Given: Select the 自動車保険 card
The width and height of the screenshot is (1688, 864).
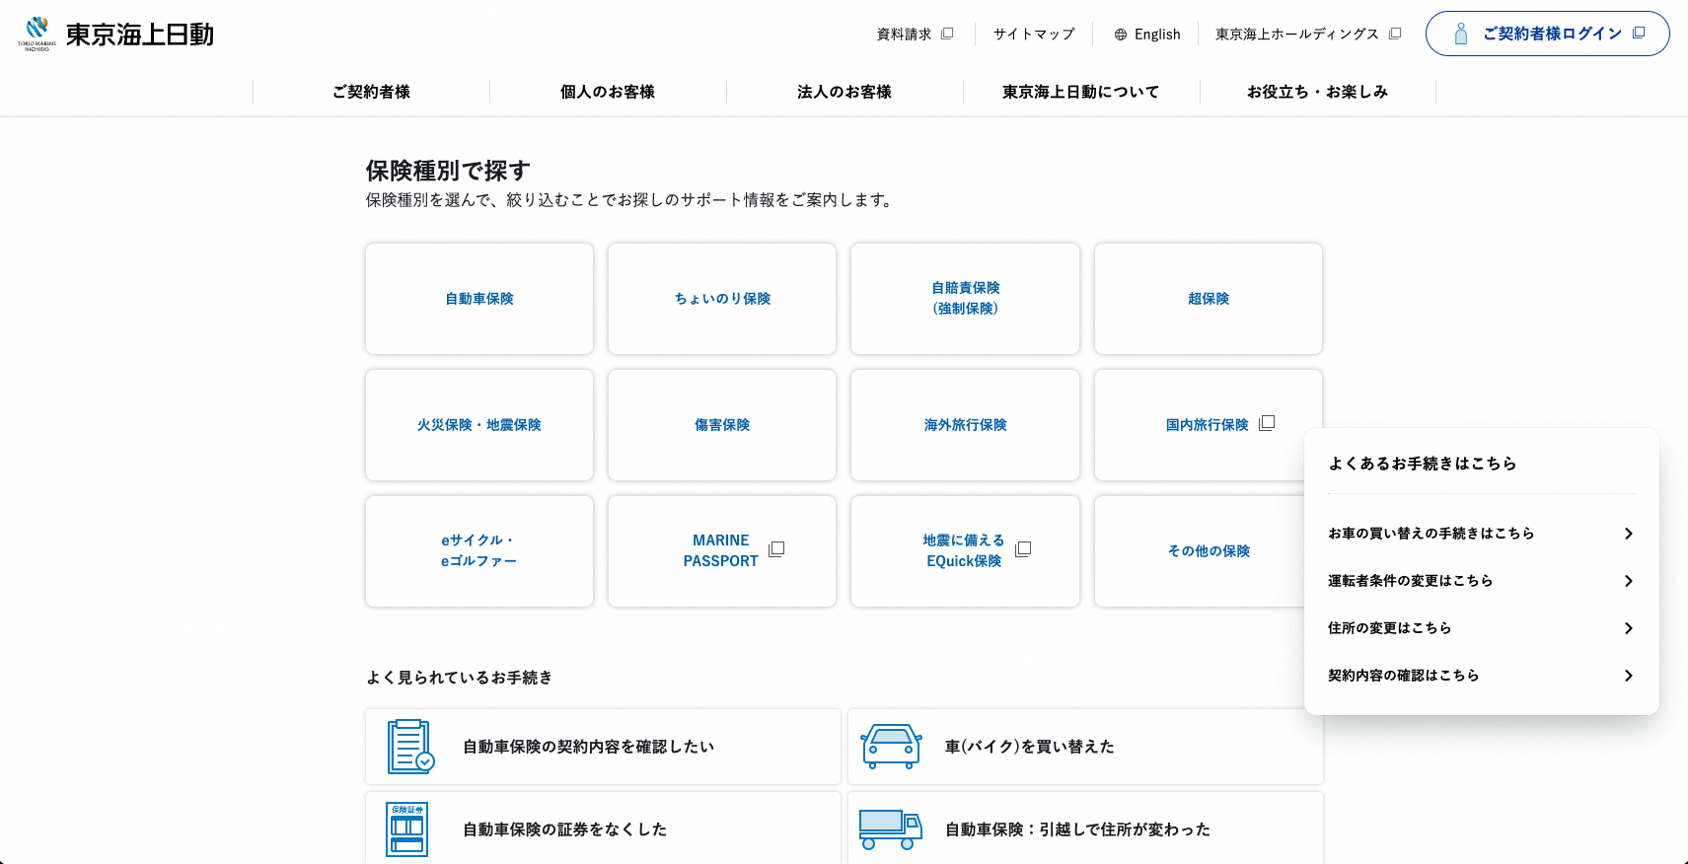Looking at the screenshot, I should tap(479, 299).
